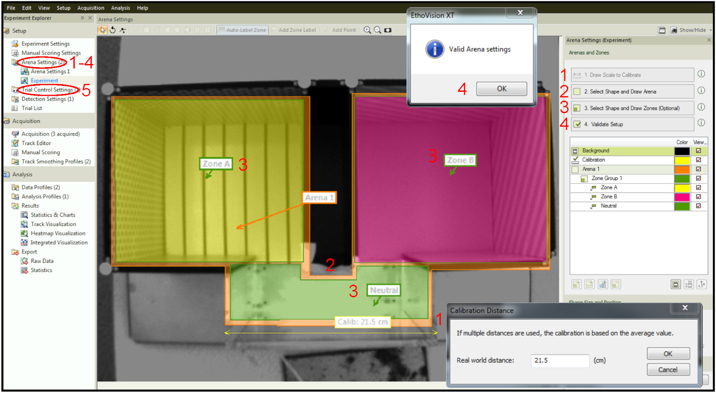
Task: Click step 2 Select Shape and Draw Arena
Action: pos(632,92)
